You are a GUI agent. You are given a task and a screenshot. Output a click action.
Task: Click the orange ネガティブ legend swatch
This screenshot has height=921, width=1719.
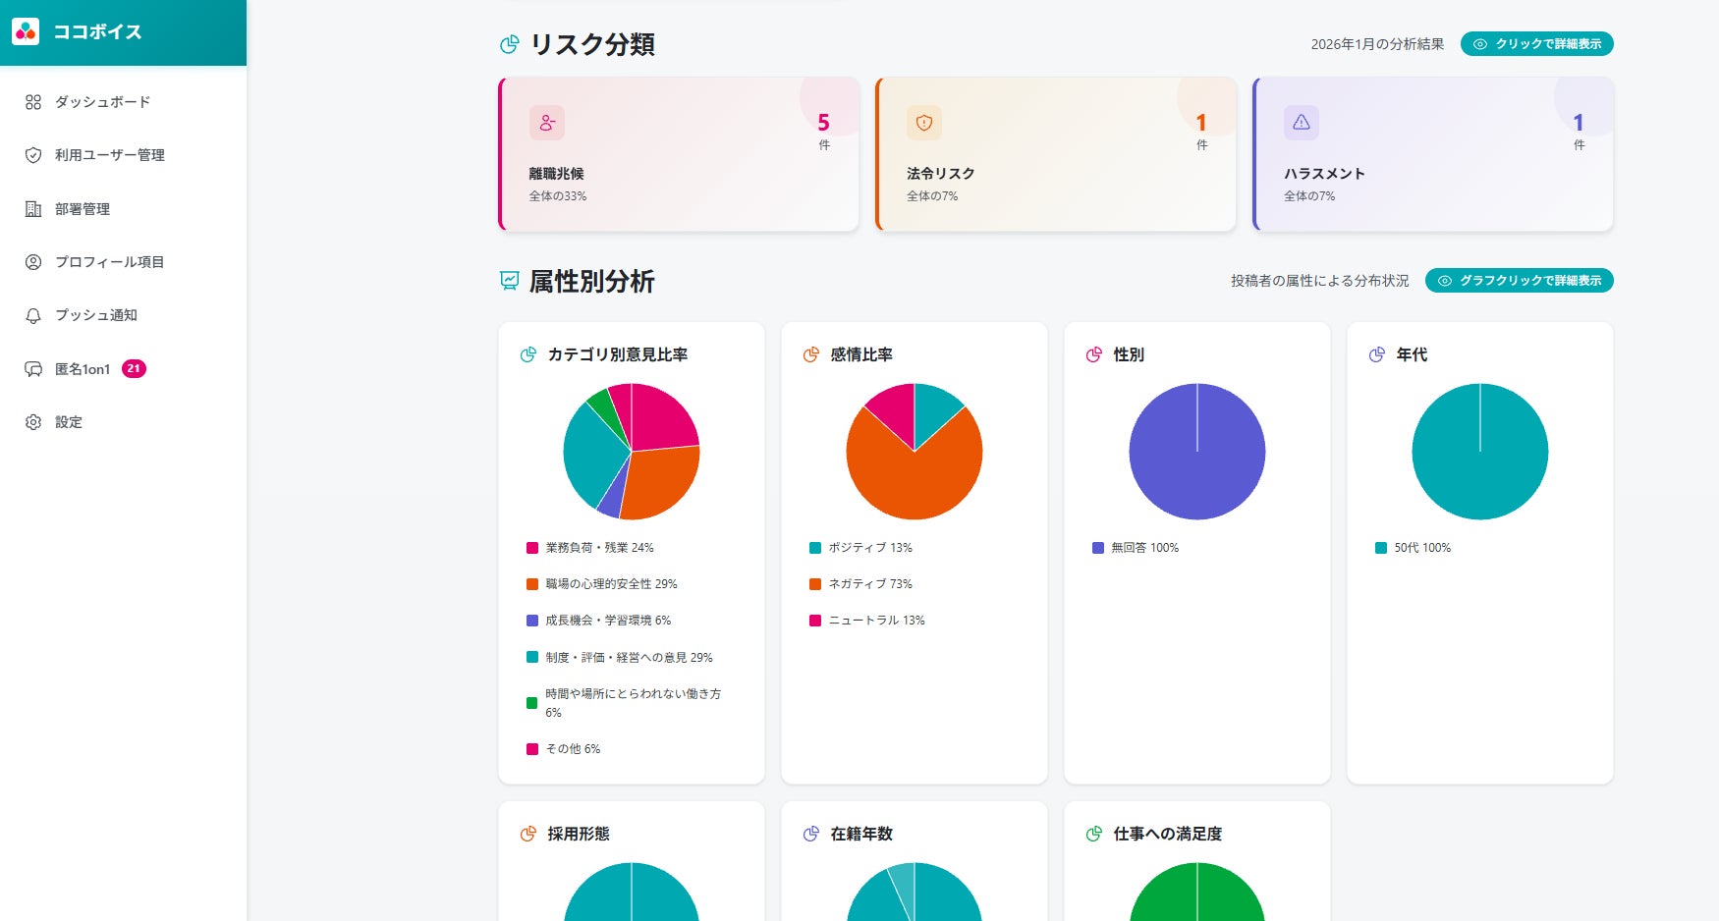[x=815, y=584]
